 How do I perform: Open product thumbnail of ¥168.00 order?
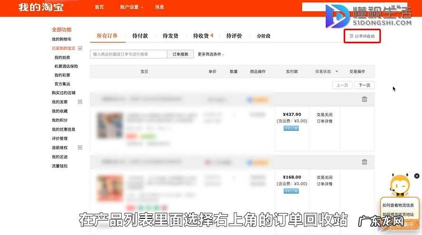[110, 188]
